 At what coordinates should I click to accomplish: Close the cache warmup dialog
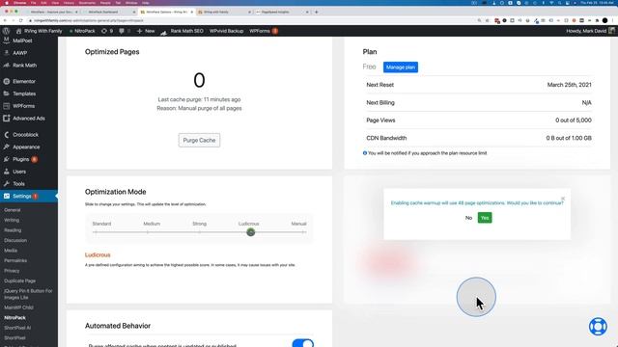(x=563, y=199)
